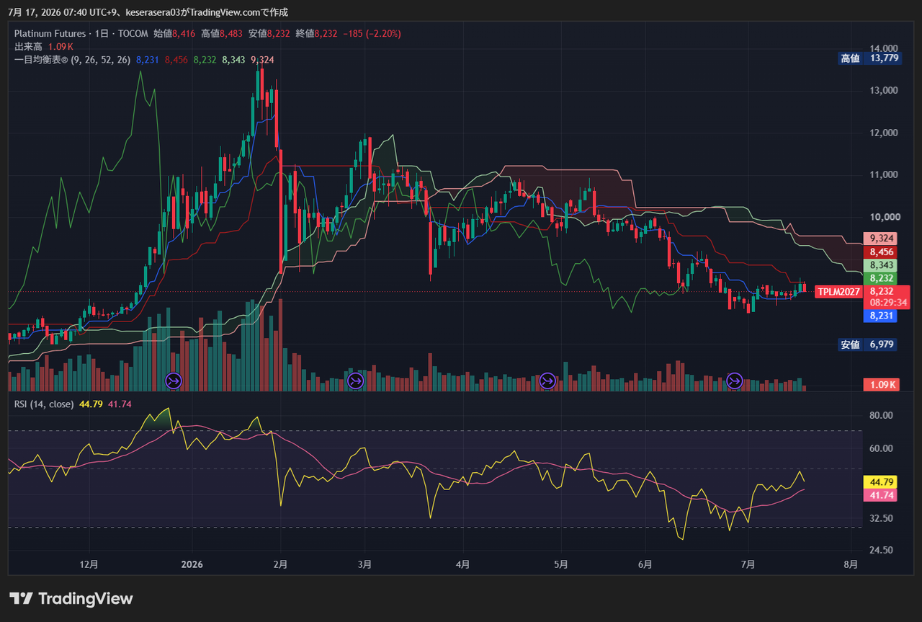Click the 'RSI (14, close)' legend label
The width and height of the screenshot is (922, 622).
pos(44,404)
